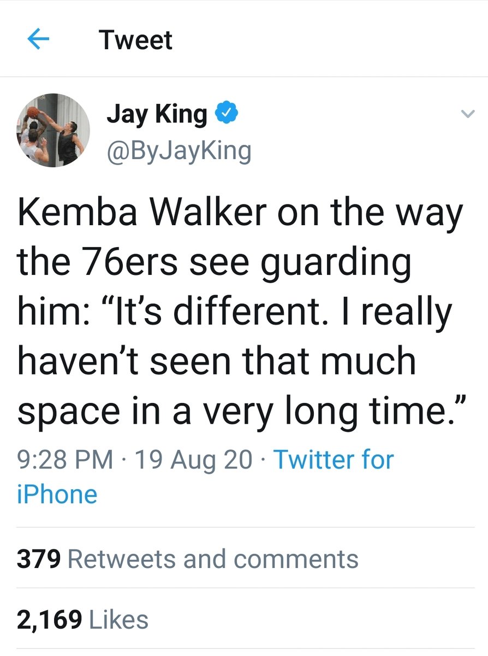488x656 pixels.
Task: Expand the tweet options chevron
Action: point(466,114)
